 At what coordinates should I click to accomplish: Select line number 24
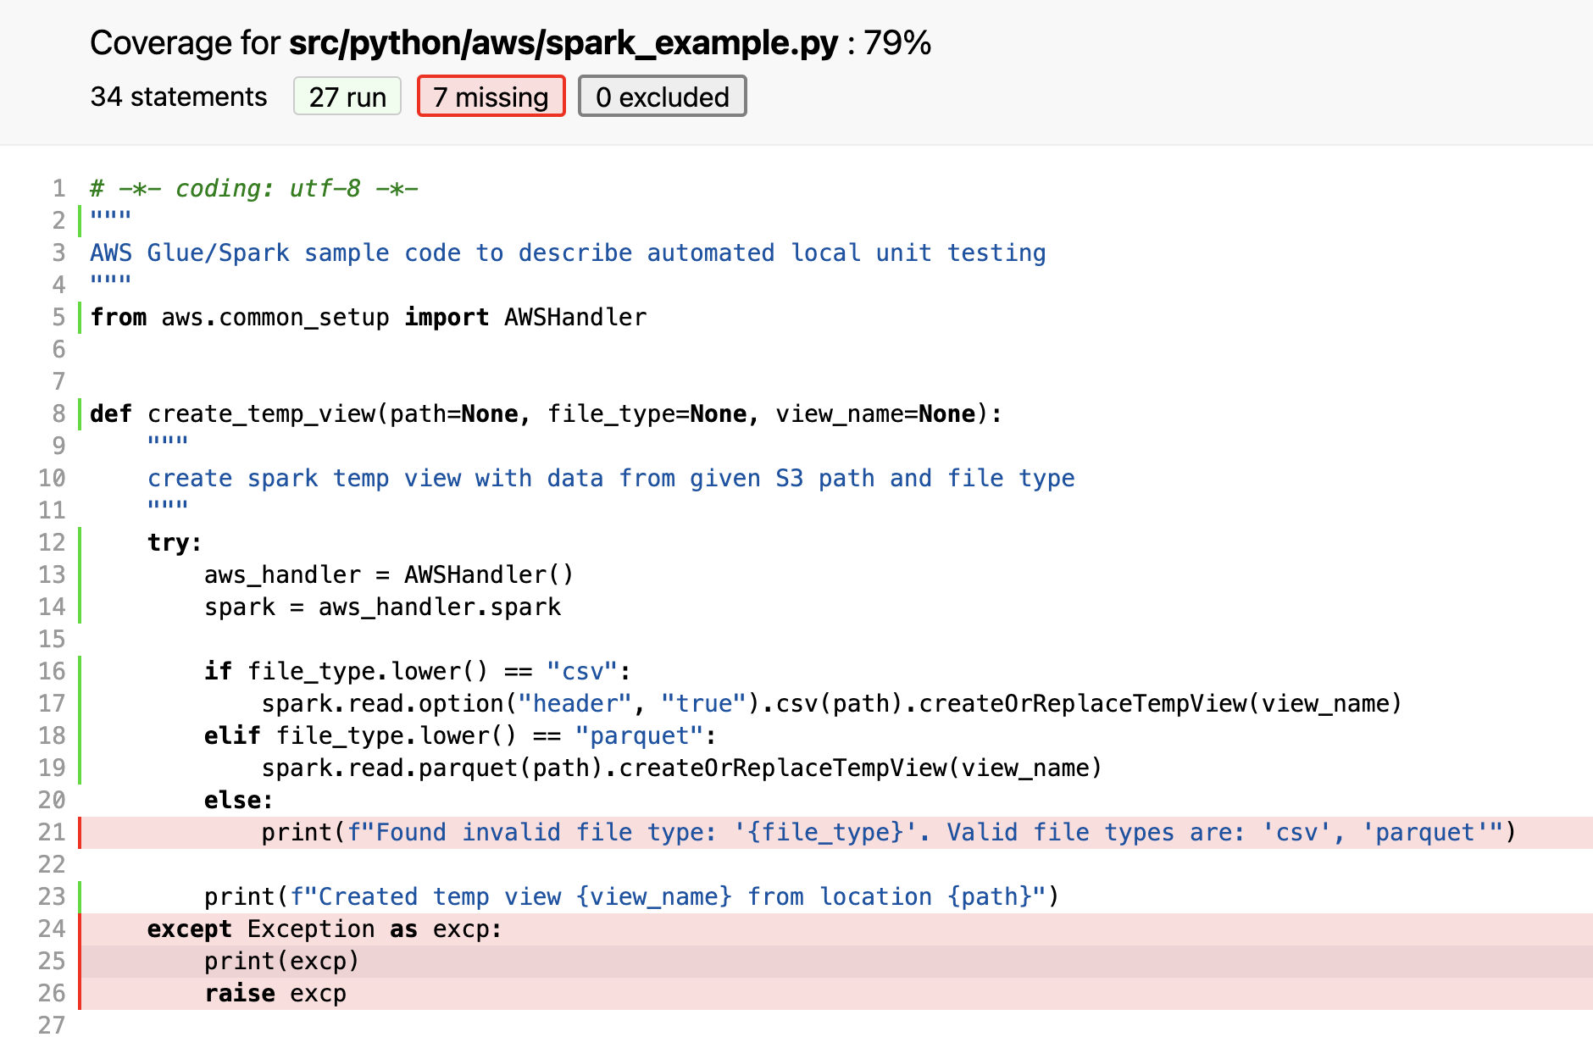(x=52, y=929)
